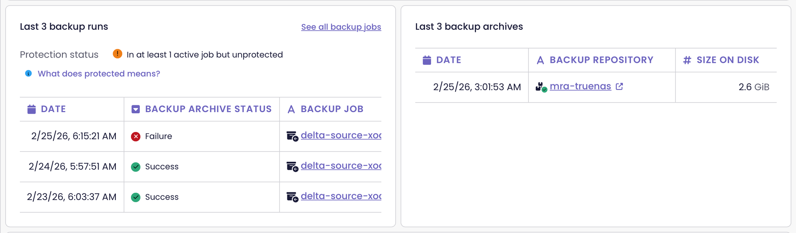The height and width of the screenshot is (233, 796).
Task: Click the Size on Disk column header
Action: click(728, 60)
